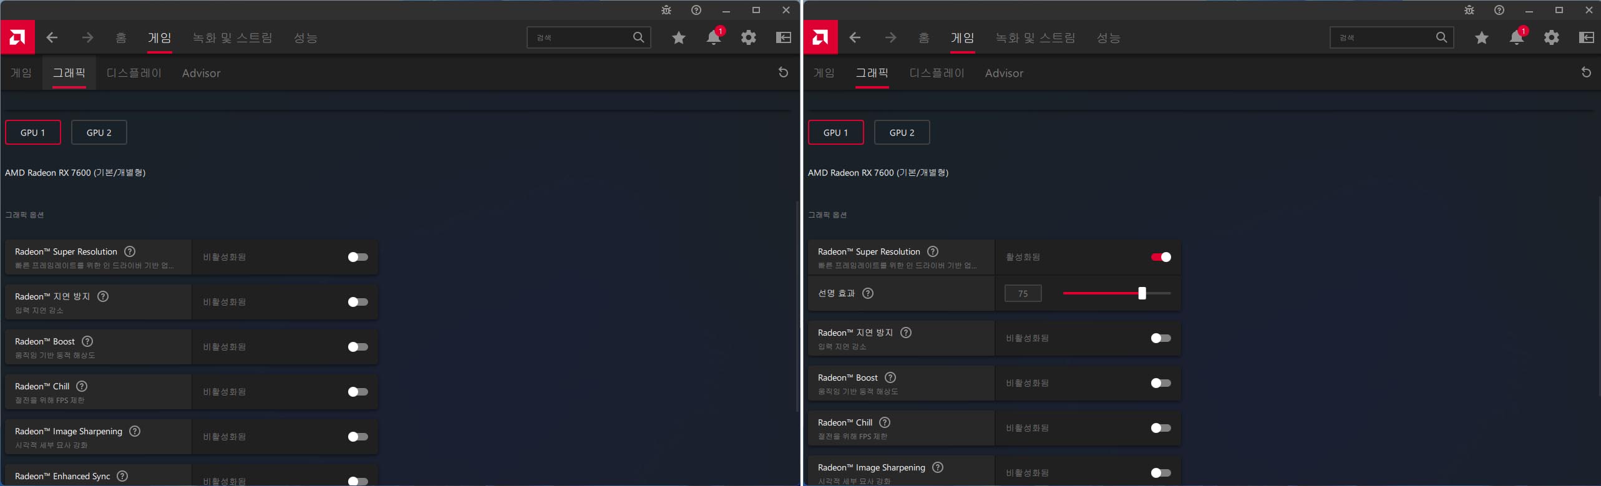1601x486 pixels.
Task: Click left window's vertical scrollbar
Action: [797, 306]
